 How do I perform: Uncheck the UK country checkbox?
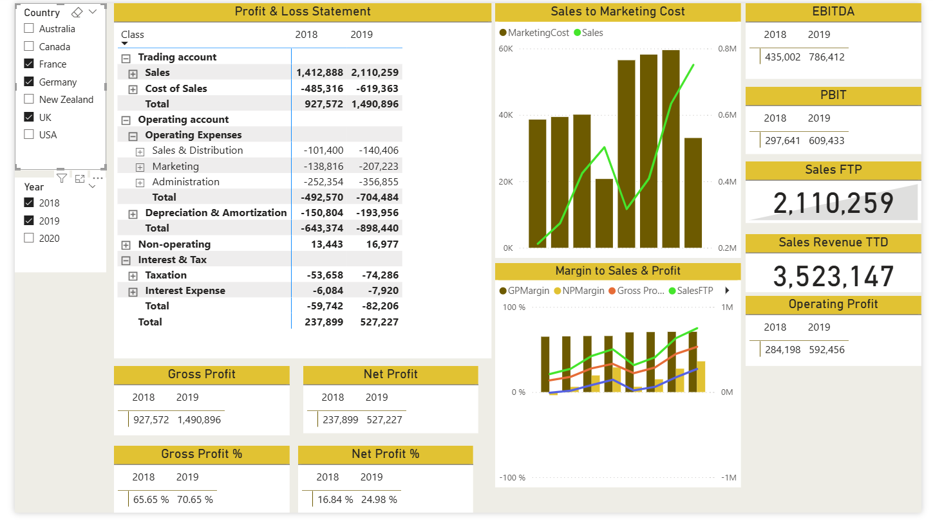29,117
